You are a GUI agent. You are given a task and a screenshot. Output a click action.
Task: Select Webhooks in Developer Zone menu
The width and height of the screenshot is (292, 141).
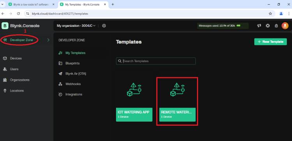73,84
